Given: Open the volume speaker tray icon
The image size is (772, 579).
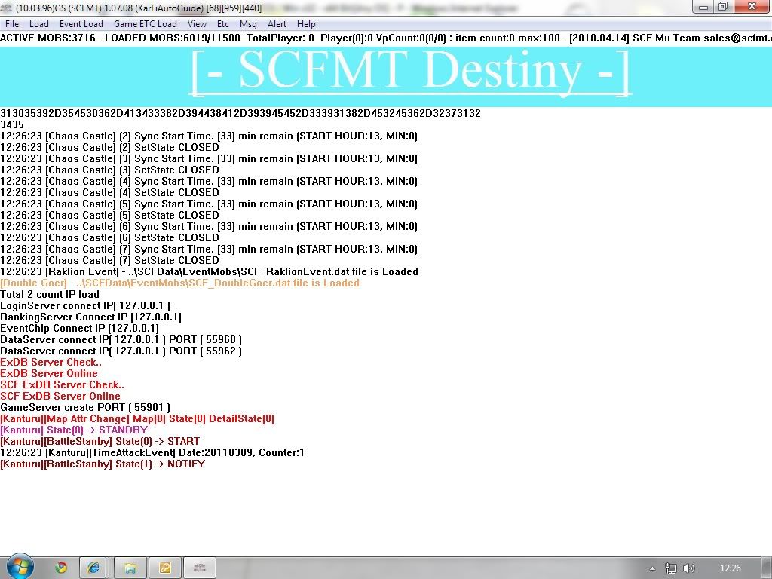Looking at the screenshot, I should pos(688,568).
